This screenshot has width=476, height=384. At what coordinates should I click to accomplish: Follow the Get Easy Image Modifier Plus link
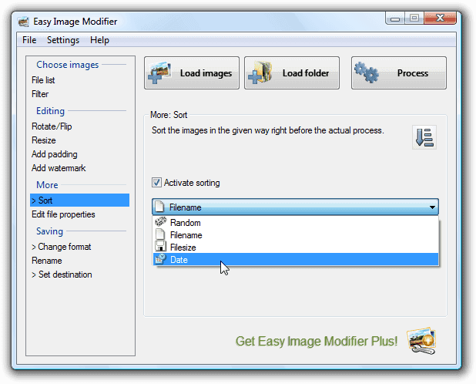pos(317,341)
